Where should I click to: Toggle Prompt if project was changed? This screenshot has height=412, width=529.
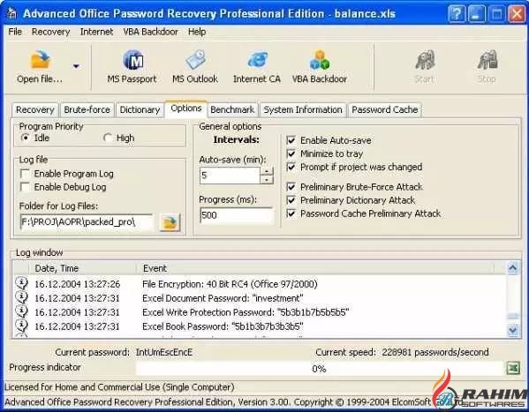click(291, 167)
